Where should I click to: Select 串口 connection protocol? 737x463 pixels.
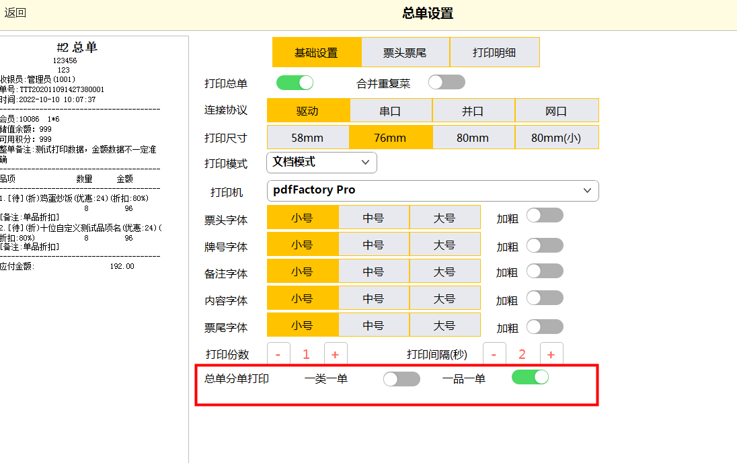[x=391, y=111]
